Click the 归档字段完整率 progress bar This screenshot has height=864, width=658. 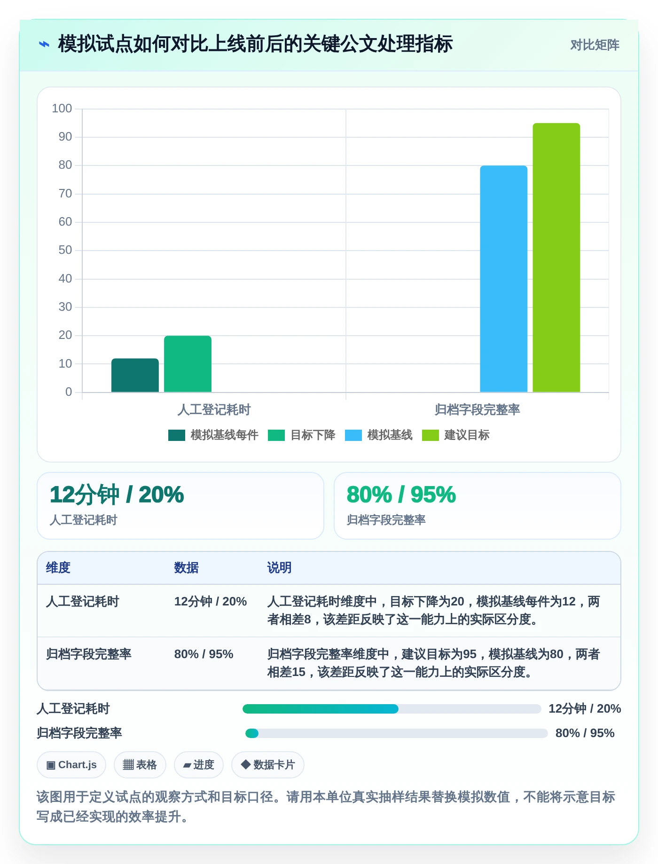point(397,733)
